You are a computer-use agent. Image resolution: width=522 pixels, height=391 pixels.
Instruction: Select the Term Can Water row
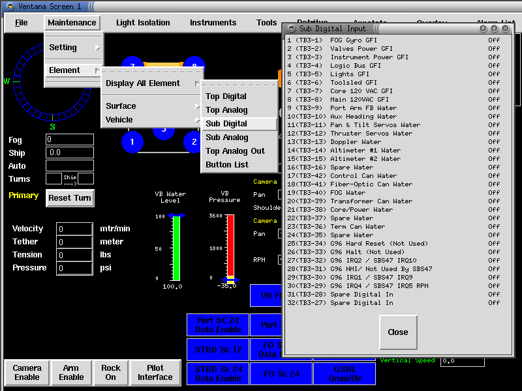click(x=394, y=226)
